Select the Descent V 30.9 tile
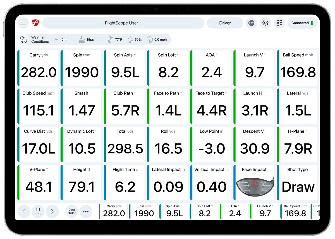Viewport: 335px width, 239px height. pos(254,144)
